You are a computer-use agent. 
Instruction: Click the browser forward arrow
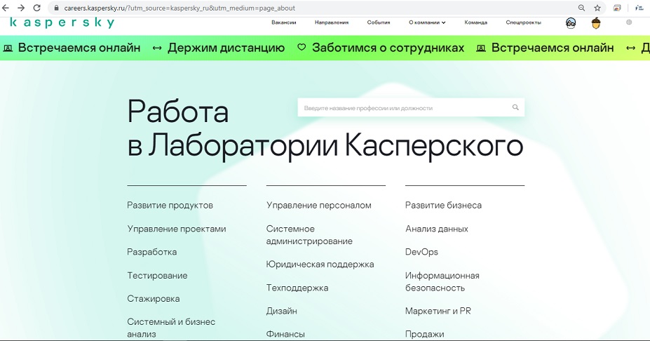[x=21, y=8]
